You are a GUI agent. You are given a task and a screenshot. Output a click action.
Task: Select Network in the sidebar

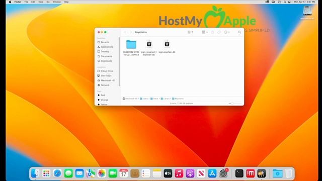pos(105,85)
